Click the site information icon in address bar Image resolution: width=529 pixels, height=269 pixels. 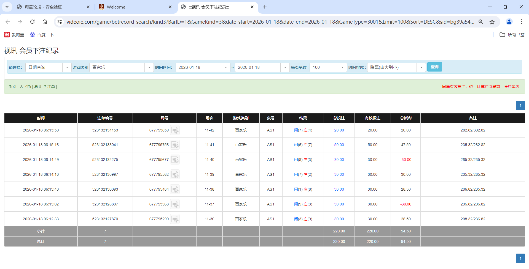60,22
